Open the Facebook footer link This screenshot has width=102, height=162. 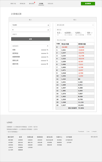pos(81,131)
